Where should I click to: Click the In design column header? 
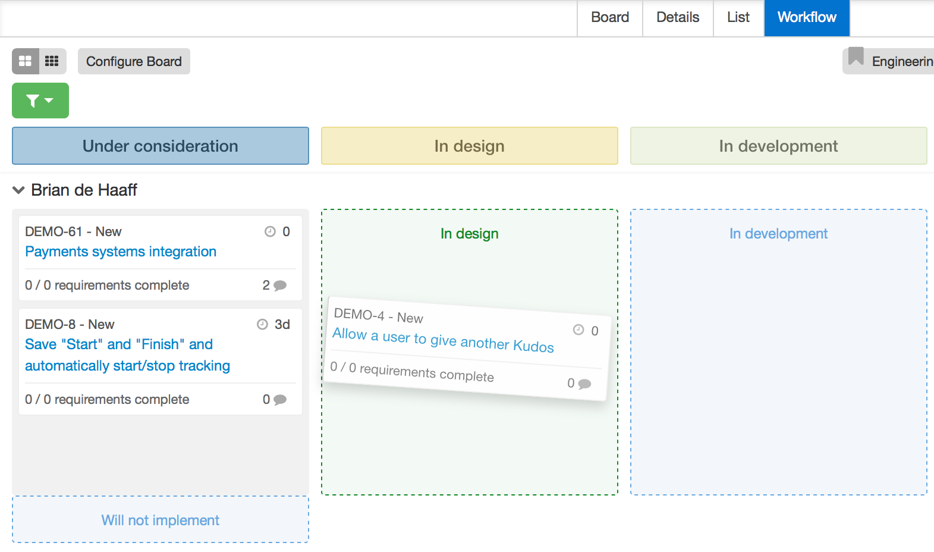coord(470,146)
